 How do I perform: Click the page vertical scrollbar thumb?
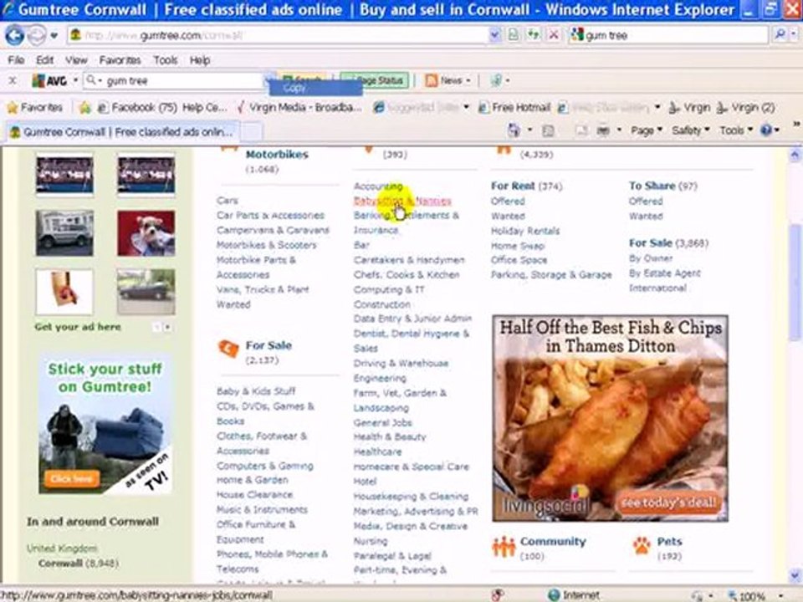[x=795, y=282]
